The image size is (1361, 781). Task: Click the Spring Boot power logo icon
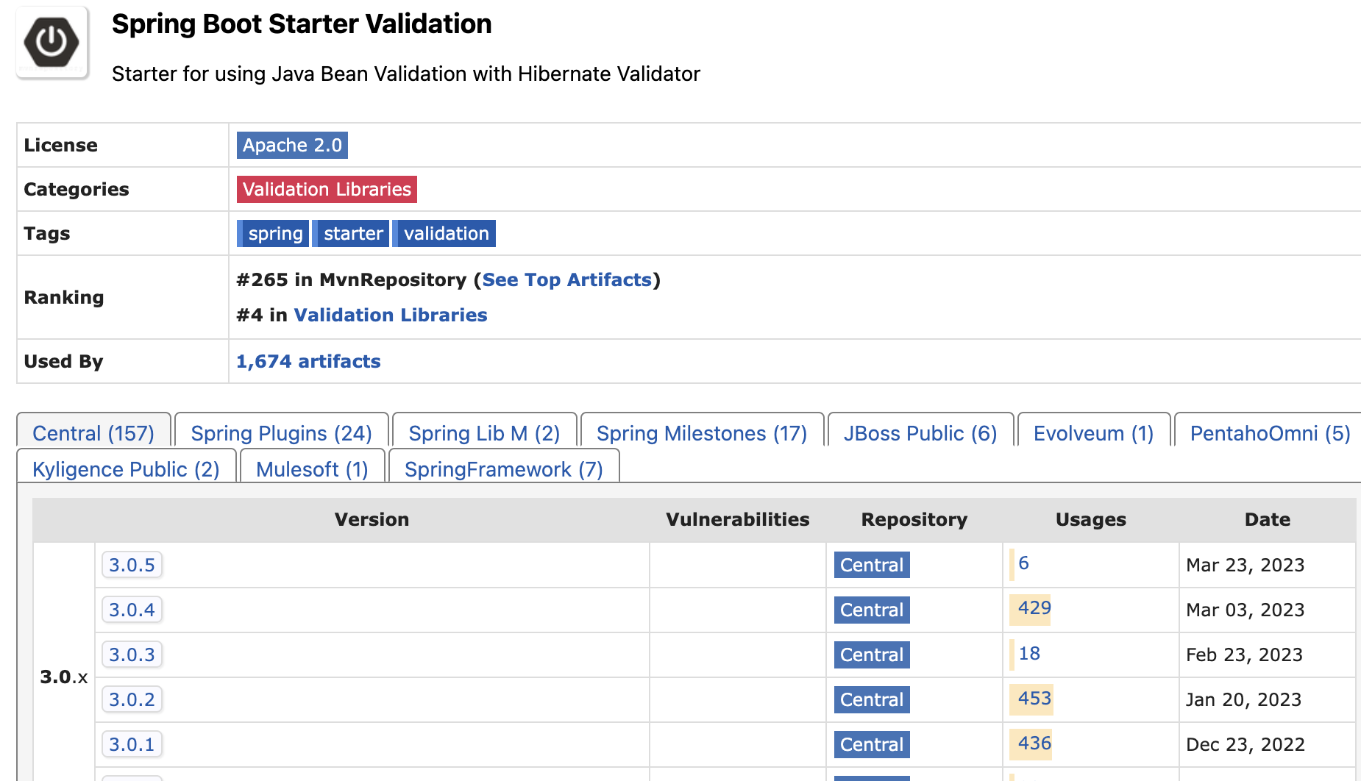point(52,43)
